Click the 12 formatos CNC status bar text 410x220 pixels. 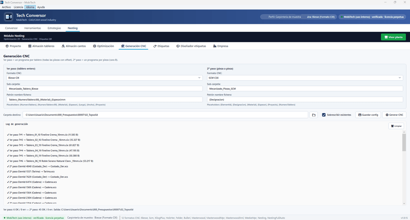203,218
